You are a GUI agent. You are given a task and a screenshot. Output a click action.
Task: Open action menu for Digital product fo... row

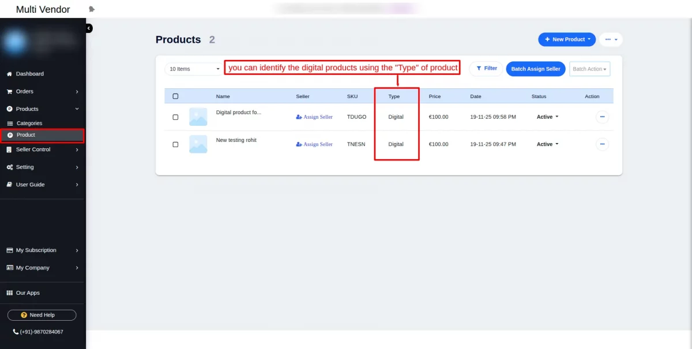point(602,117)
